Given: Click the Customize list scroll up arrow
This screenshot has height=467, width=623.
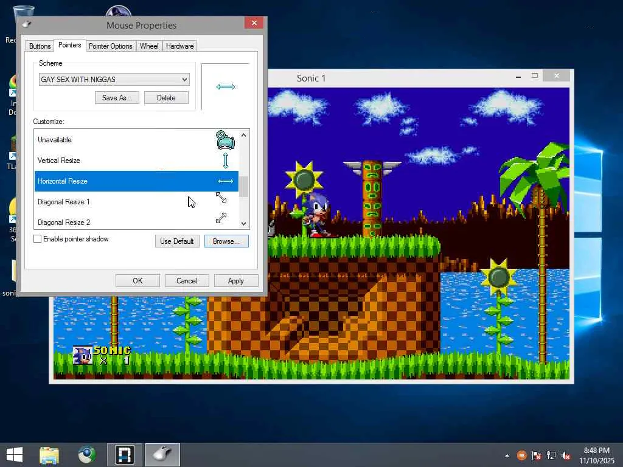Looking at the screenshot, I should [x=243, y=136].
